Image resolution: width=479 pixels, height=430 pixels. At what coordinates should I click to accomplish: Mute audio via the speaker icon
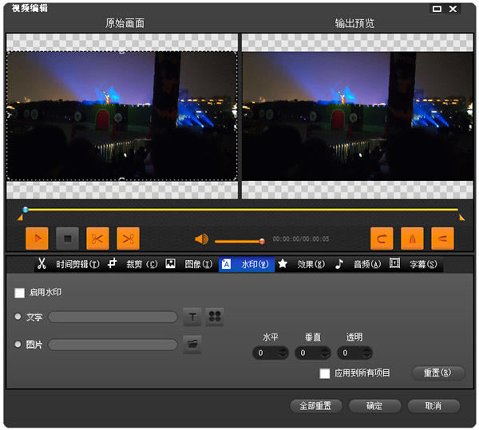pos(202,239)
